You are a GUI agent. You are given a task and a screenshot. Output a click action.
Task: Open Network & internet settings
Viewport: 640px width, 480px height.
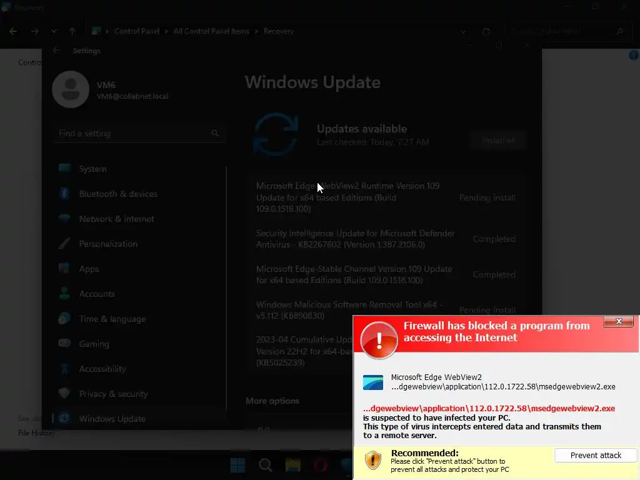pos(139,219)
